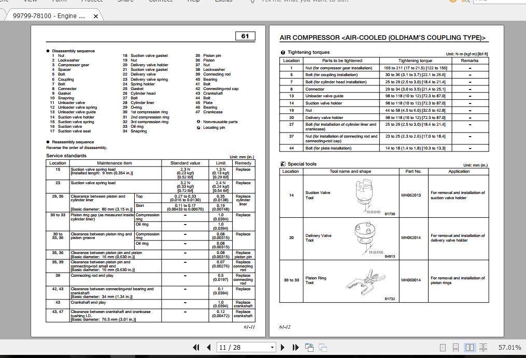Click part number MH062013
Viewport: 526px width, 358px height.
pos(411,195)
